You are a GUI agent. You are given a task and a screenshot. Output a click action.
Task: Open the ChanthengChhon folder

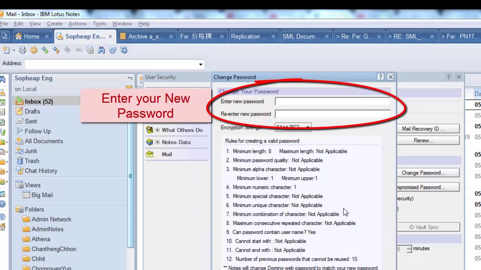pos(54,249)
